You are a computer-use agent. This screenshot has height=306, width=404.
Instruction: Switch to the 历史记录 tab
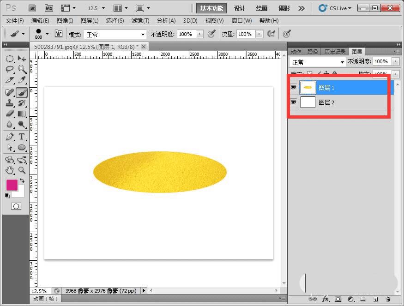tap(335, 52)
